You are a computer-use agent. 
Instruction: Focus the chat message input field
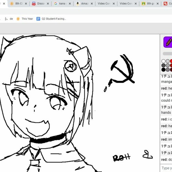coord(166,168)
